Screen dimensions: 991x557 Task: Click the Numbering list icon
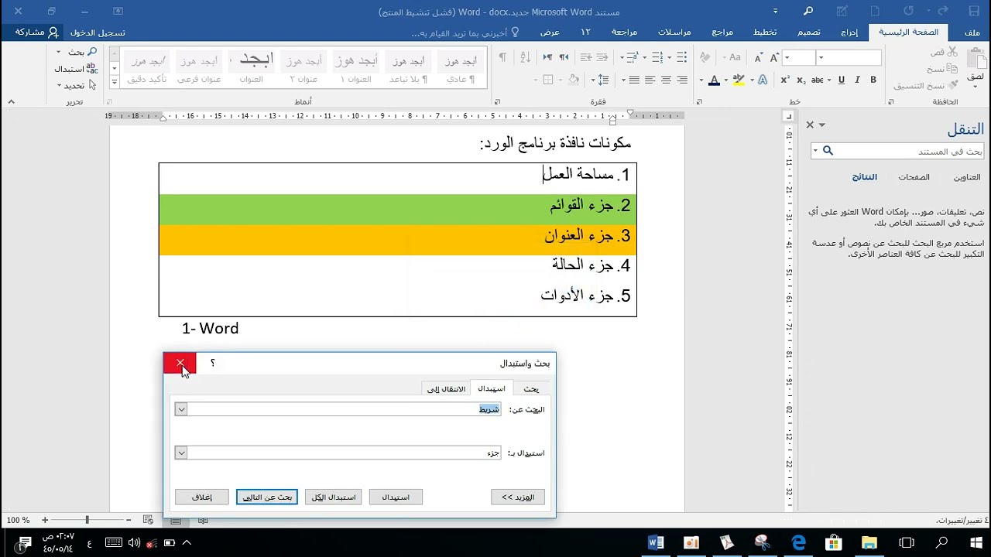(x=658, y=58)
